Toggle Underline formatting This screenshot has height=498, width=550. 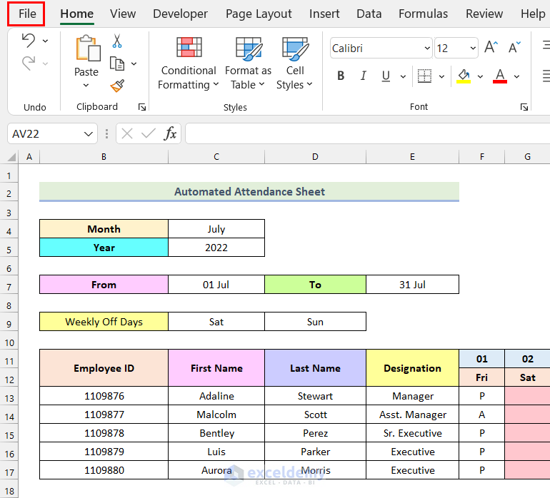point(386,76)
